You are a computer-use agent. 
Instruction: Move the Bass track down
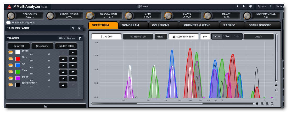73,79
